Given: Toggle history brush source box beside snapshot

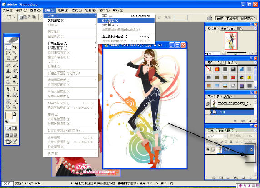Looking at the screenshot, I should tap(208, 104).
